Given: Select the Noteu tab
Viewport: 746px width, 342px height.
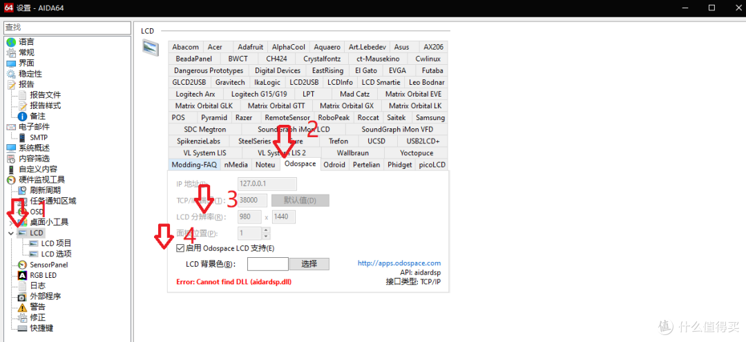Looking at the screenshot, I should coord(265,165).
